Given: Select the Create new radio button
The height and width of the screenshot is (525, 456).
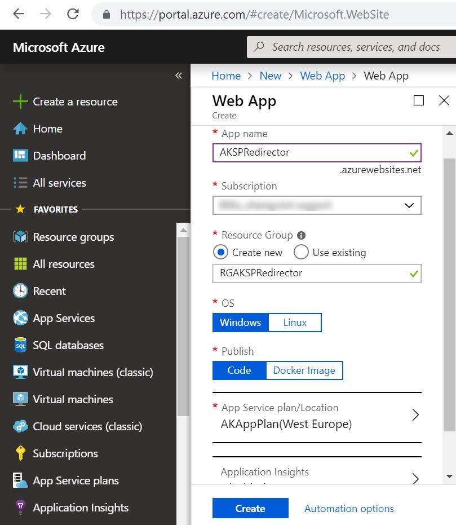Looking at the screenshot, I should pos(220,252).
